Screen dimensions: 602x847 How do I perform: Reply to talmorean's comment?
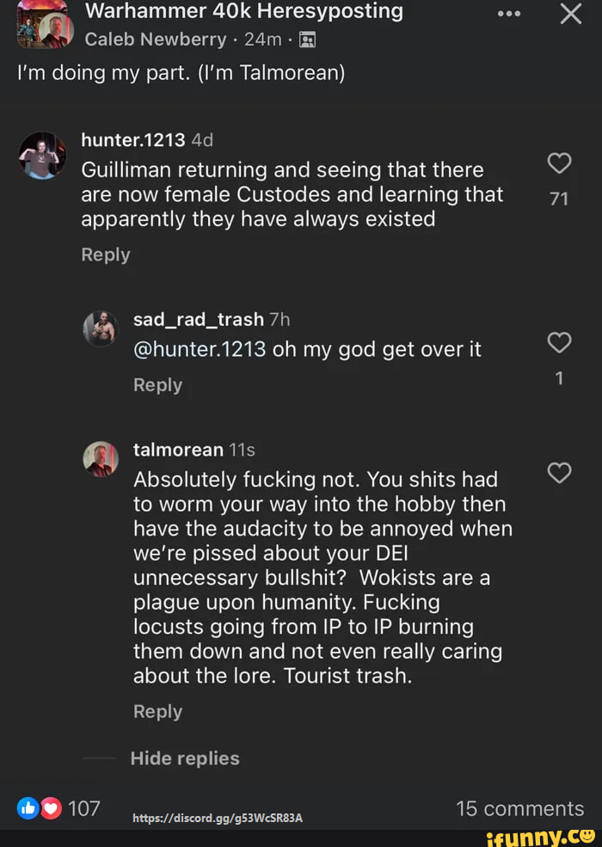(157, 711)
